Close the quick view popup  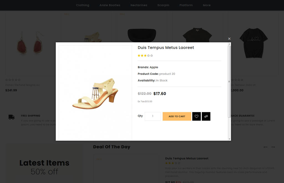coord(229,39)
